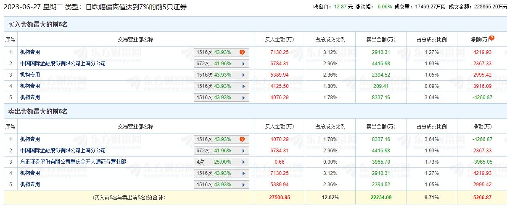Open the 机构专用 link in buy table row 1
The height and width of the screenshot is (208, 507).
tap(30, 52)
